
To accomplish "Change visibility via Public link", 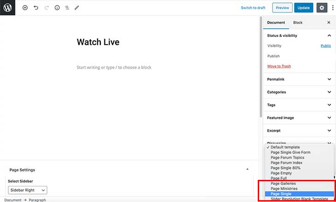I will pos(326,46).
